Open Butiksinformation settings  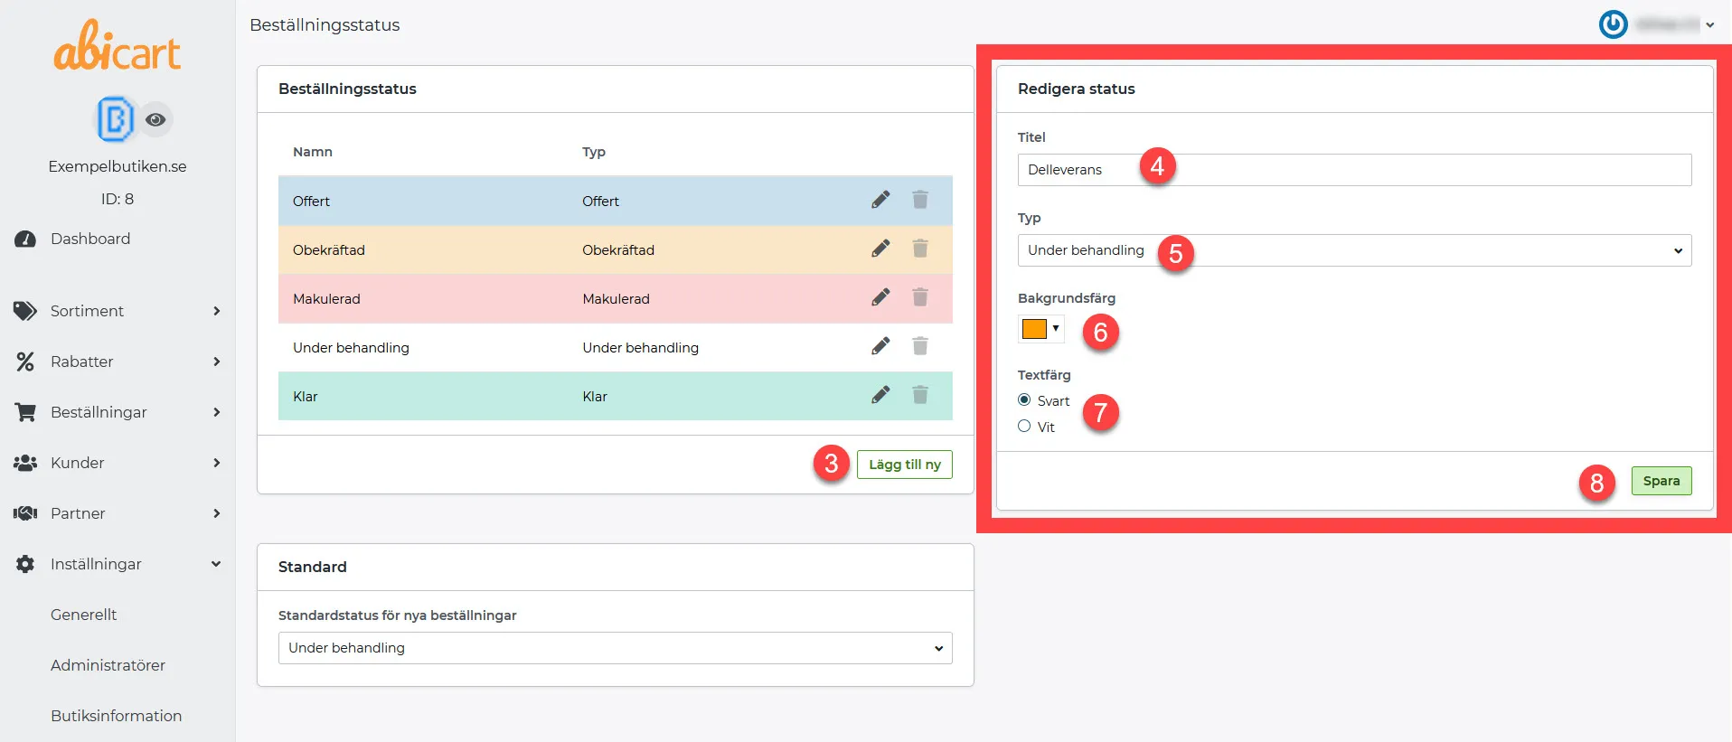[116, 716]
